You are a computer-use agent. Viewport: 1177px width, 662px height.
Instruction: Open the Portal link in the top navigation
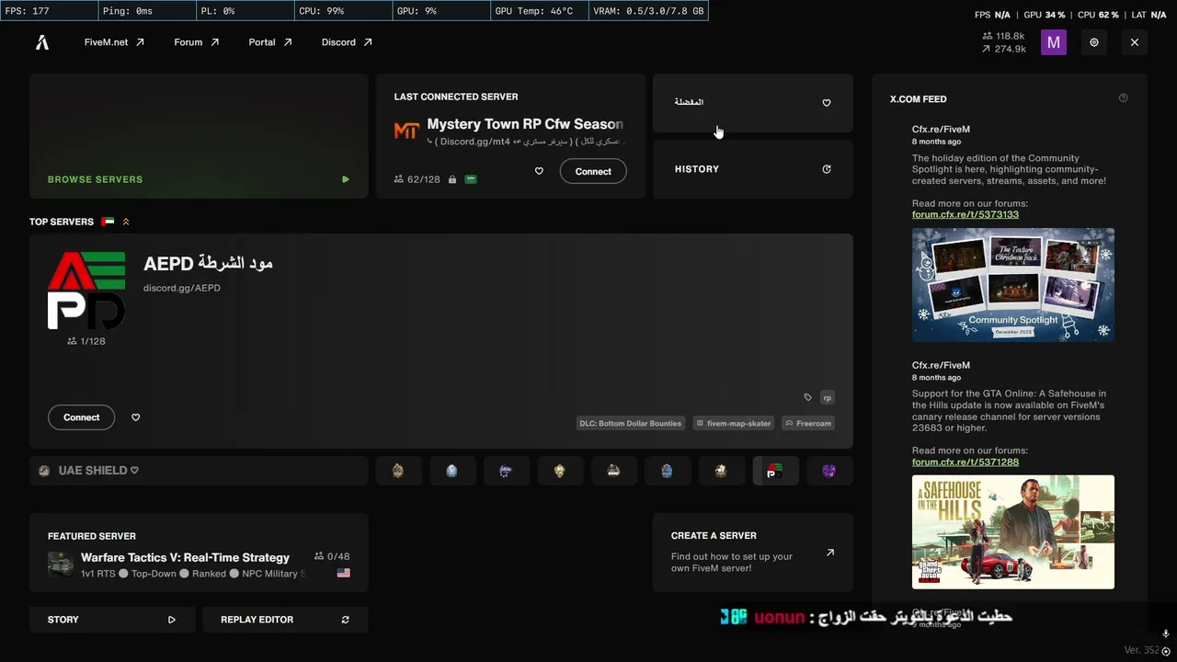click(269, 42)
